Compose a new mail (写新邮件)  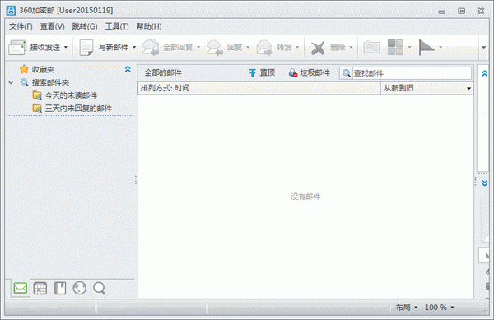(104, 48)
